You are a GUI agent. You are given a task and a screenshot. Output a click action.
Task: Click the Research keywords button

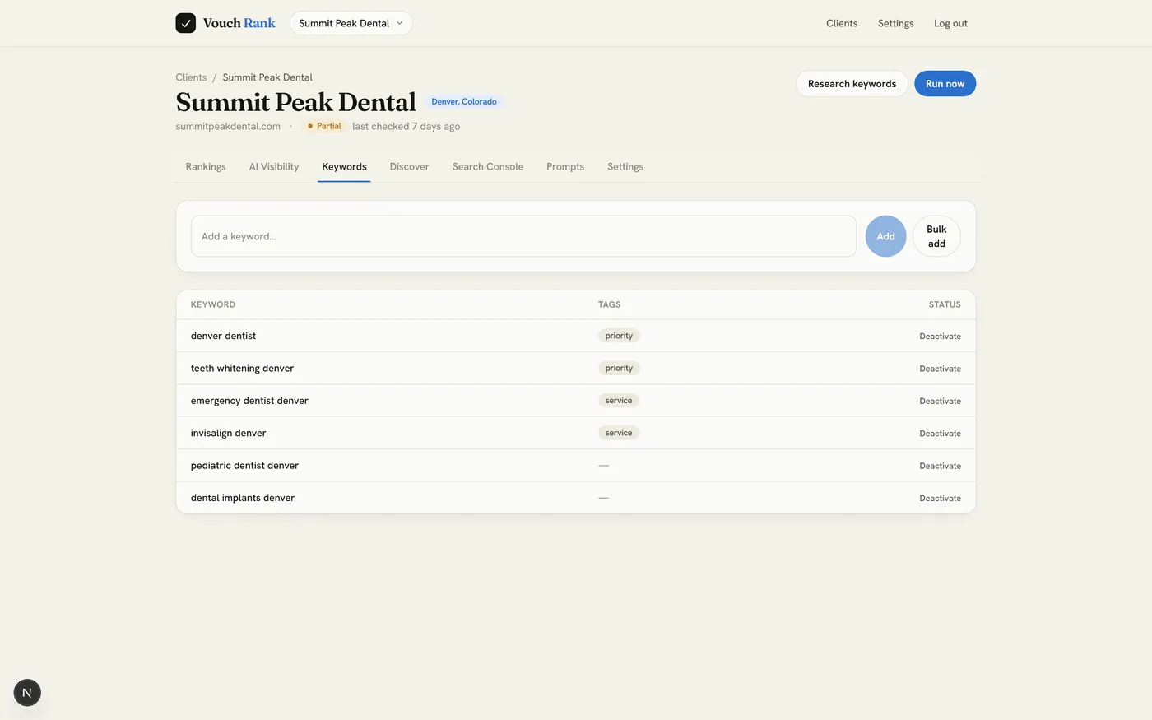[852, 84]
